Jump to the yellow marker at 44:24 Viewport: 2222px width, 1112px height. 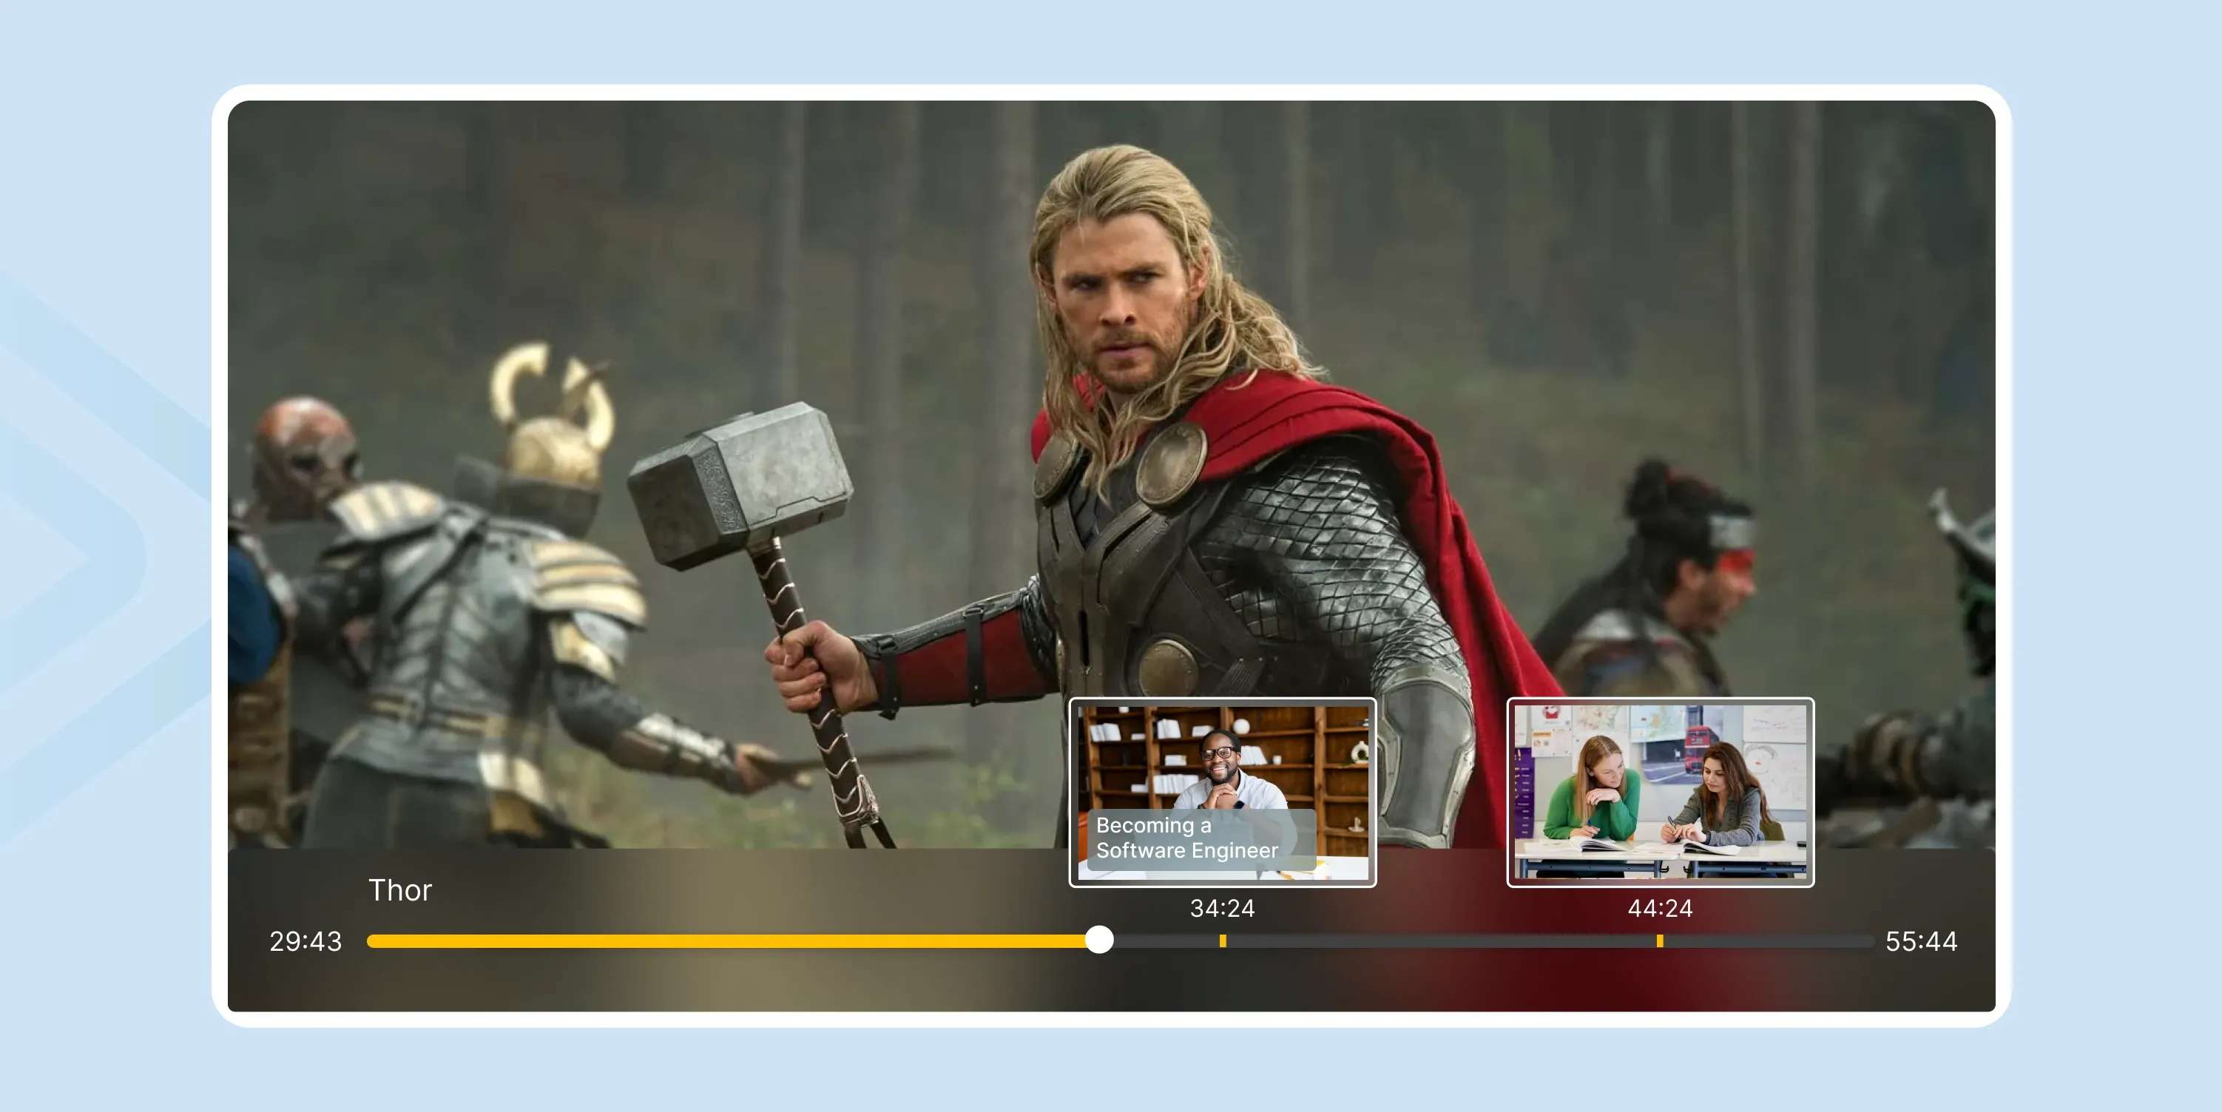[x=1660, y=940]
